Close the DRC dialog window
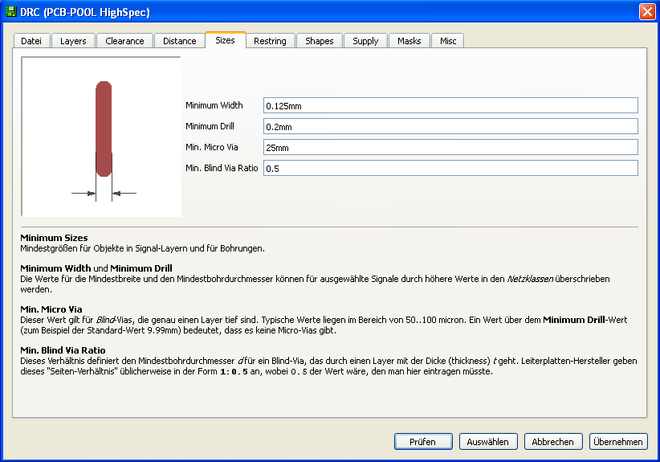Image resolution: width=660 pixels, height=462 pixels. (x=647, y=11)
